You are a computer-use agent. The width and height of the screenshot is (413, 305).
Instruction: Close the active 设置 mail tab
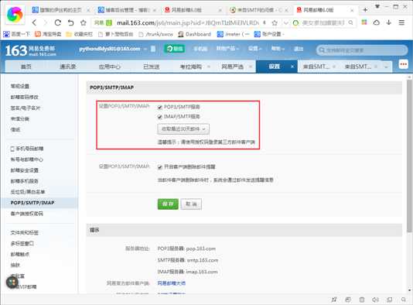coord(292,67)
